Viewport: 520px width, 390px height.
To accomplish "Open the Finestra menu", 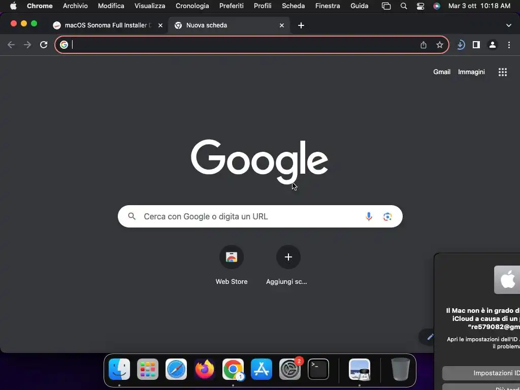I will click(x=328, y=6).
